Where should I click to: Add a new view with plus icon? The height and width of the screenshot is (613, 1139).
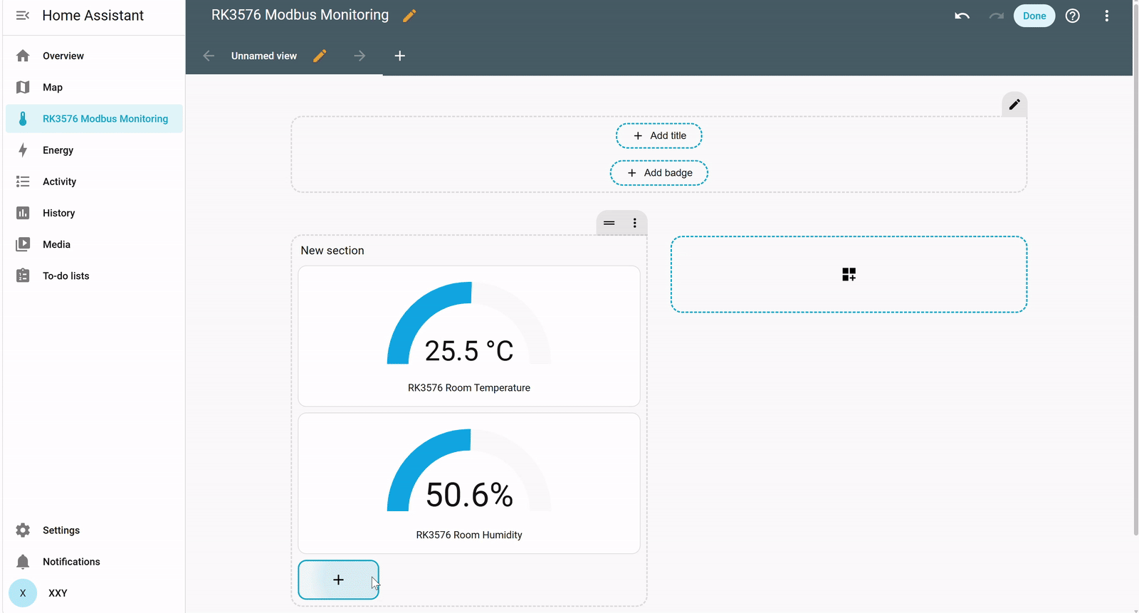tap(400, 56)
